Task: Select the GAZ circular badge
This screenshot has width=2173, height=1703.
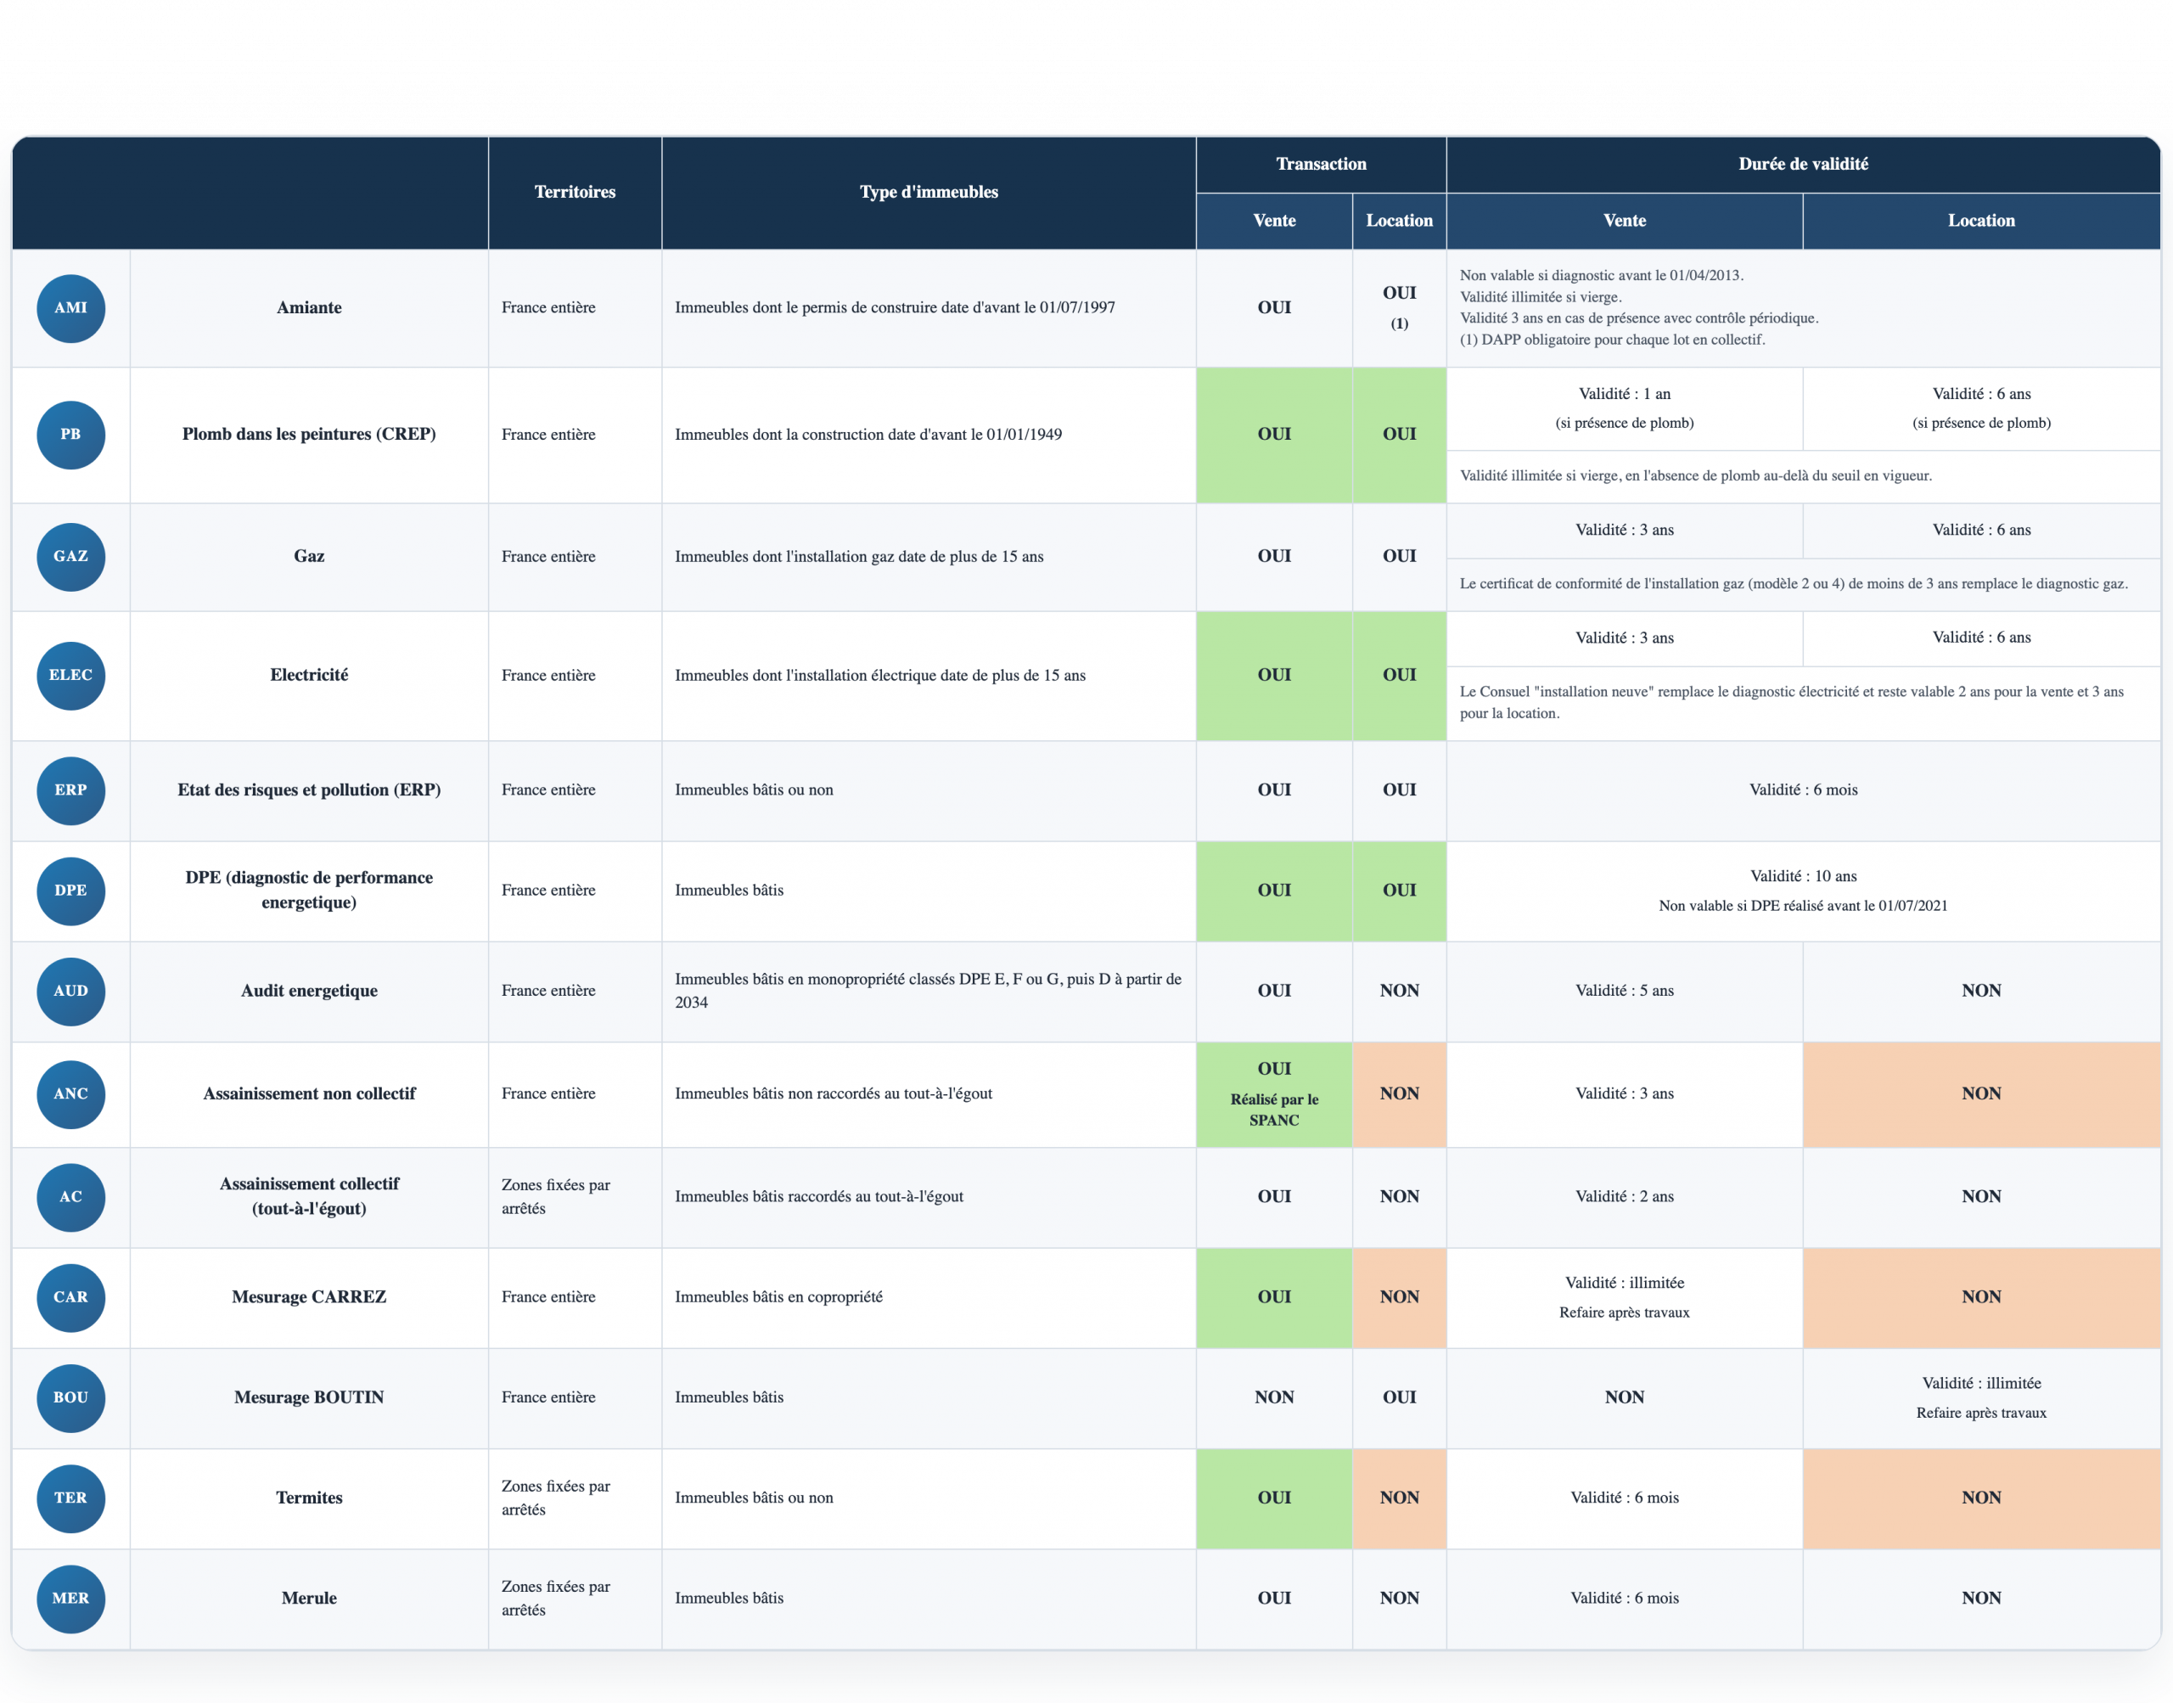Action: [70, 556]
